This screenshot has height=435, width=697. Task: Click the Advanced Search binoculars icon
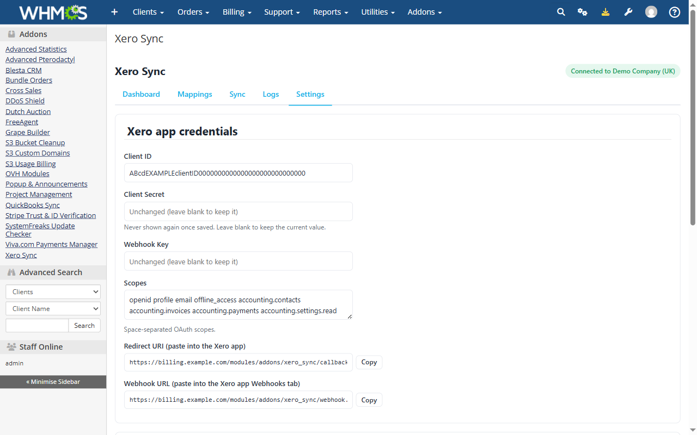coord(11,272)
